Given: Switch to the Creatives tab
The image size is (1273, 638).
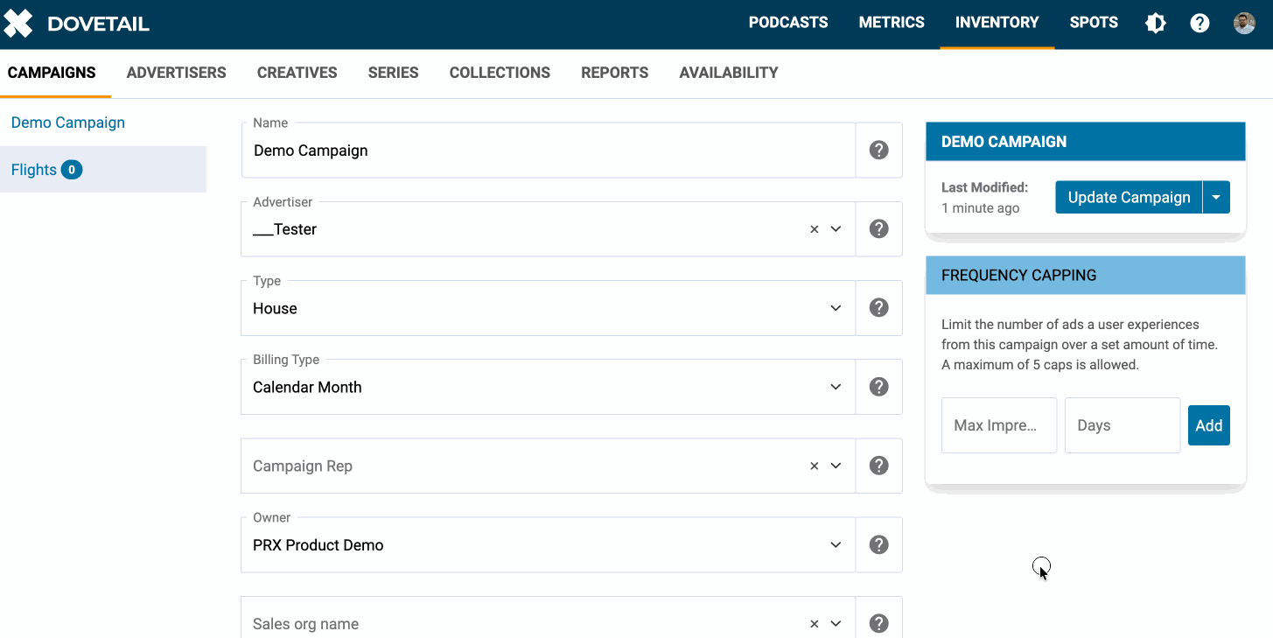Looking at the screenshot, I should [x=297, y=73].
